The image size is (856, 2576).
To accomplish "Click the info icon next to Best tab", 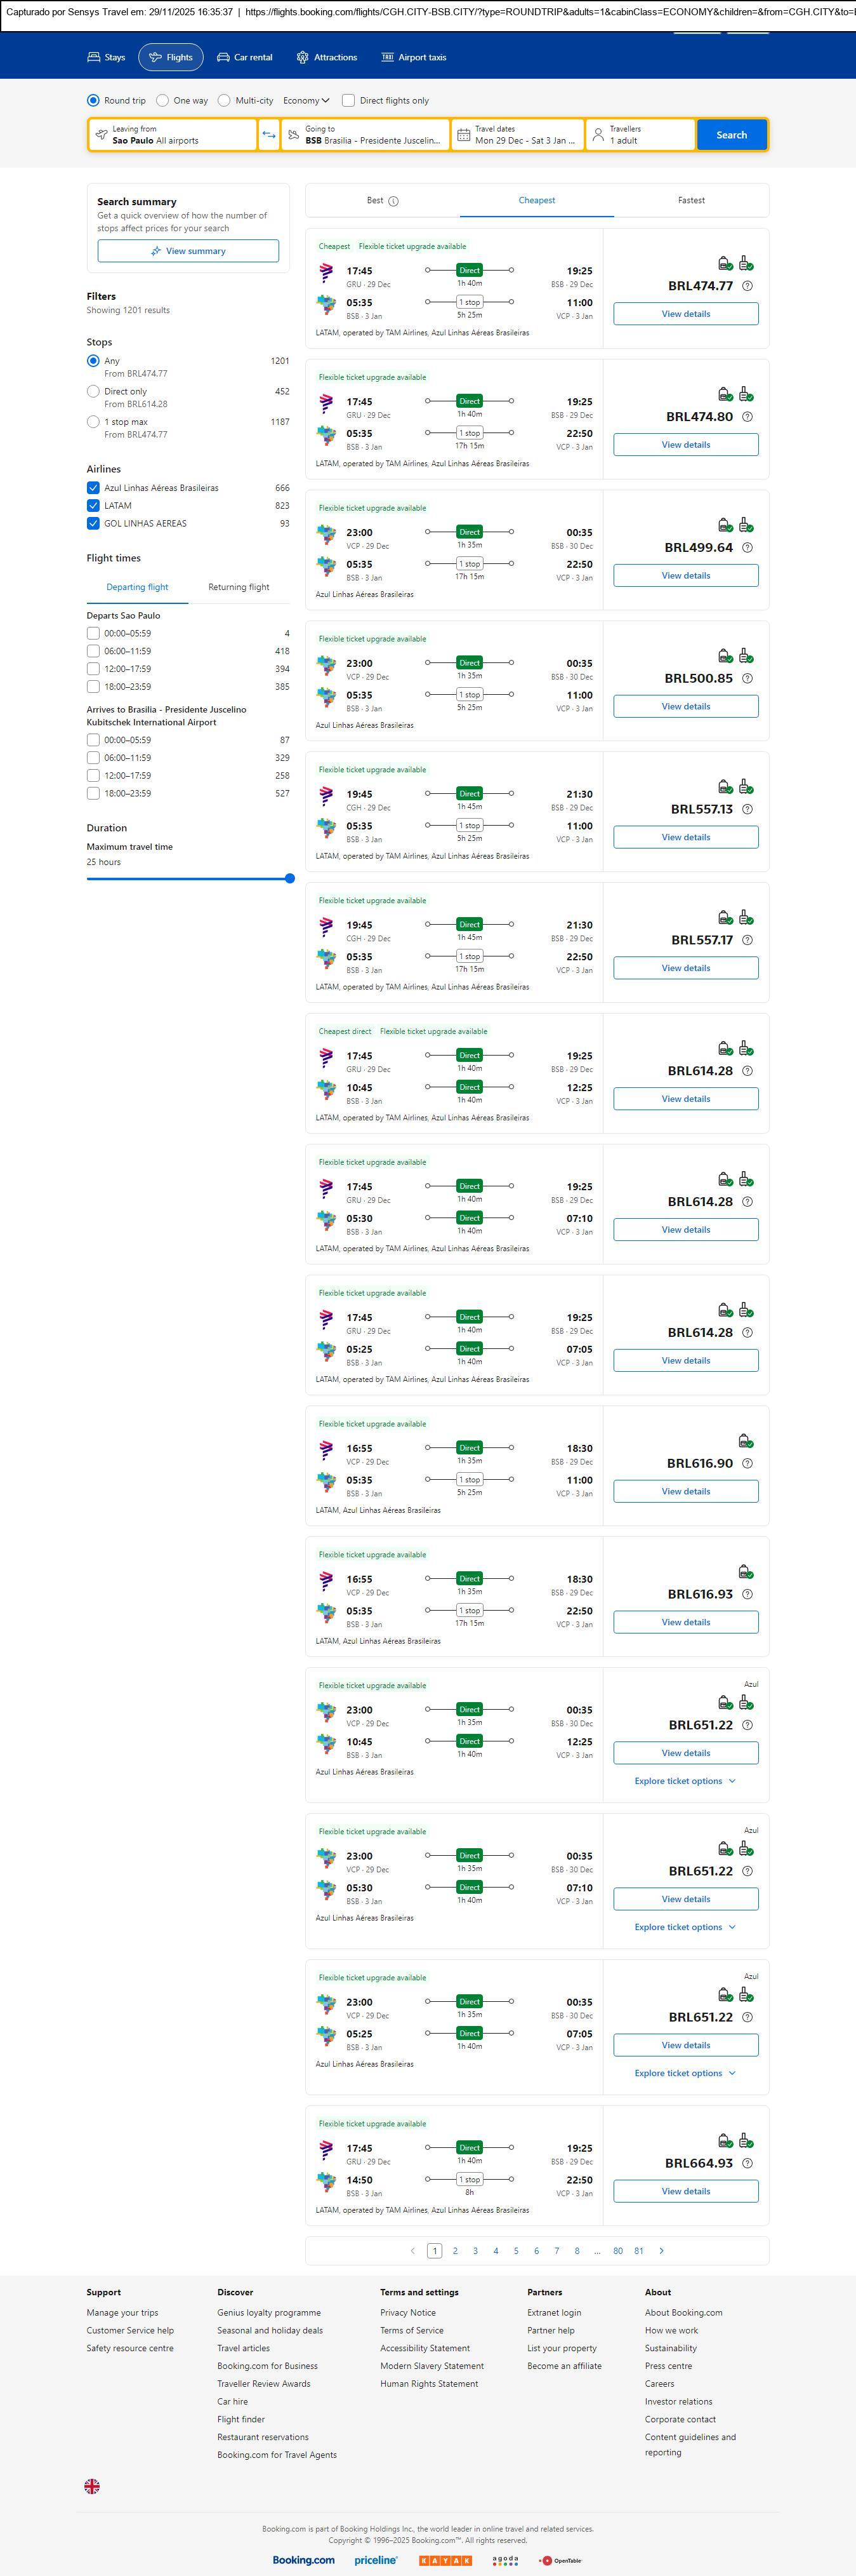I will 393,201.
